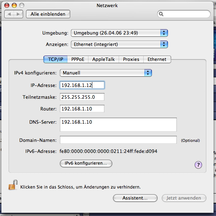Screen dimensions: 216x216
Task: Click the Netzwerk window title
Action: 107,5
